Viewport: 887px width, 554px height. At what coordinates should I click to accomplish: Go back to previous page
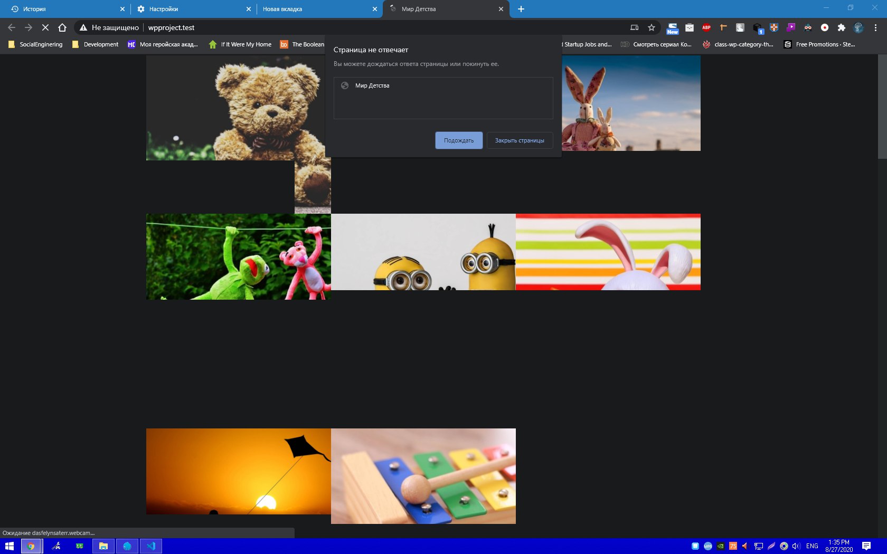point(12,27)
